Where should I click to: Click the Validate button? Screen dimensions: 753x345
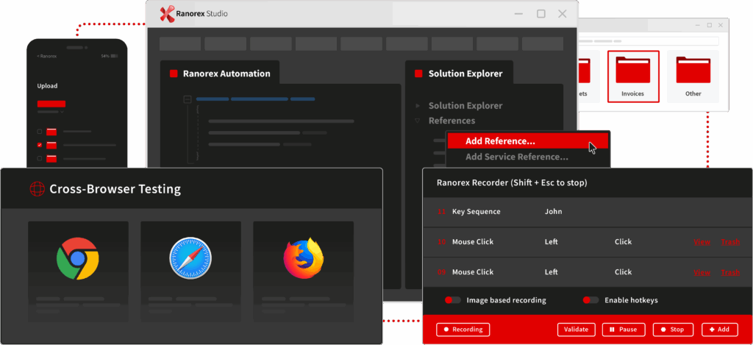point(577,330)
